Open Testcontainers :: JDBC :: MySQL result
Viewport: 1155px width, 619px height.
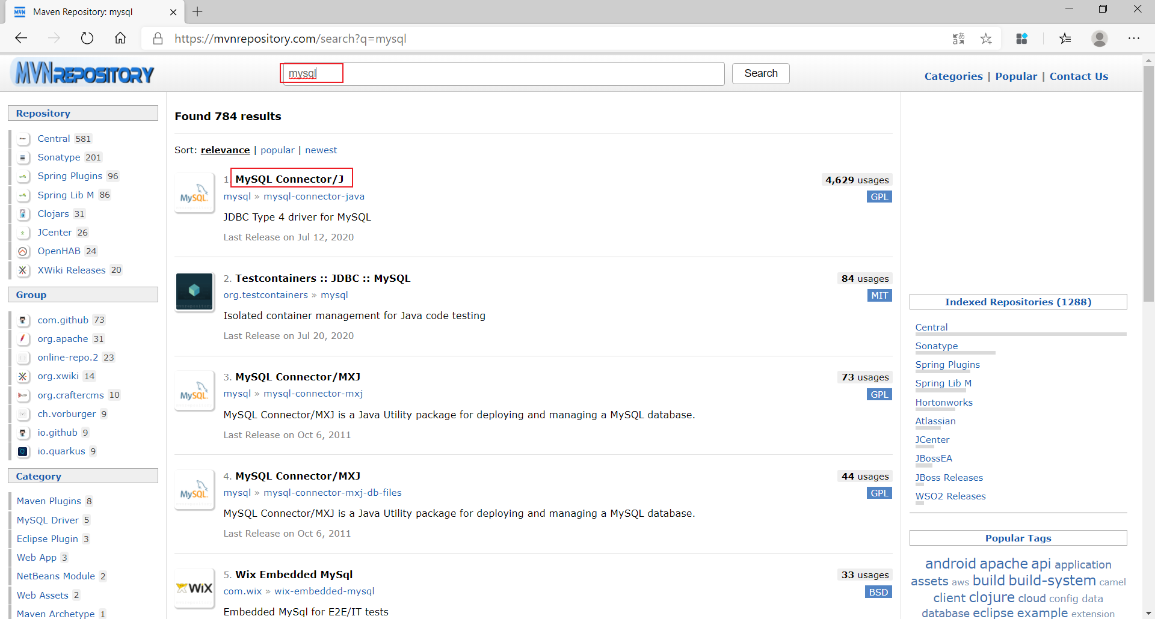click(x=322, y=278)
